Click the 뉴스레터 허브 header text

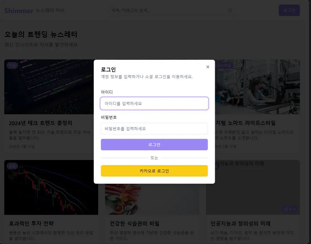[50, 10]
